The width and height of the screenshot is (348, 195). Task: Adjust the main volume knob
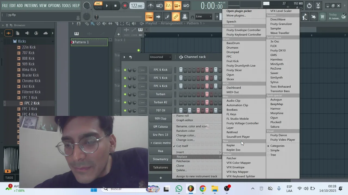click(86, 5)
